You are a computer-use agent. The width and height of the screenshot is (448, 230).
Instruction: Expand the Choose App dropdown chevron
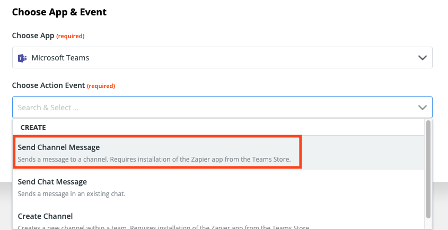click(422, 58)
